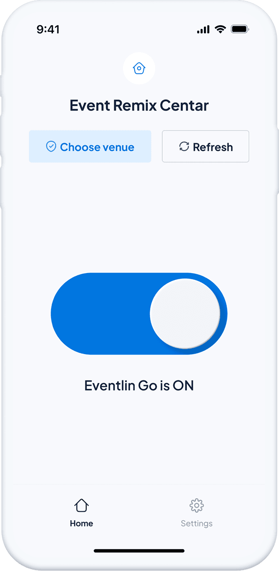This screenshot has height=571, width=279.
Task: Click the Eventlin Go is ON label
Action: point(139,385)
